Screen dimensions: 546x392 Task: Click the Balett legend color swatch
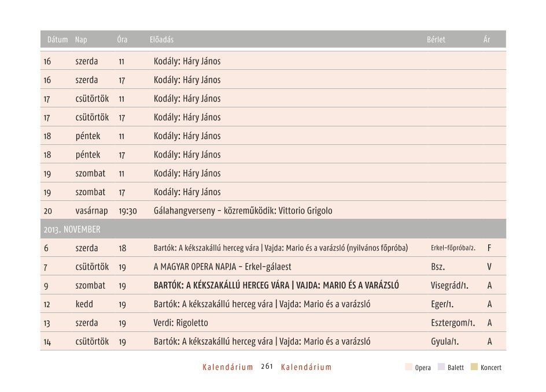pos(441,367)
